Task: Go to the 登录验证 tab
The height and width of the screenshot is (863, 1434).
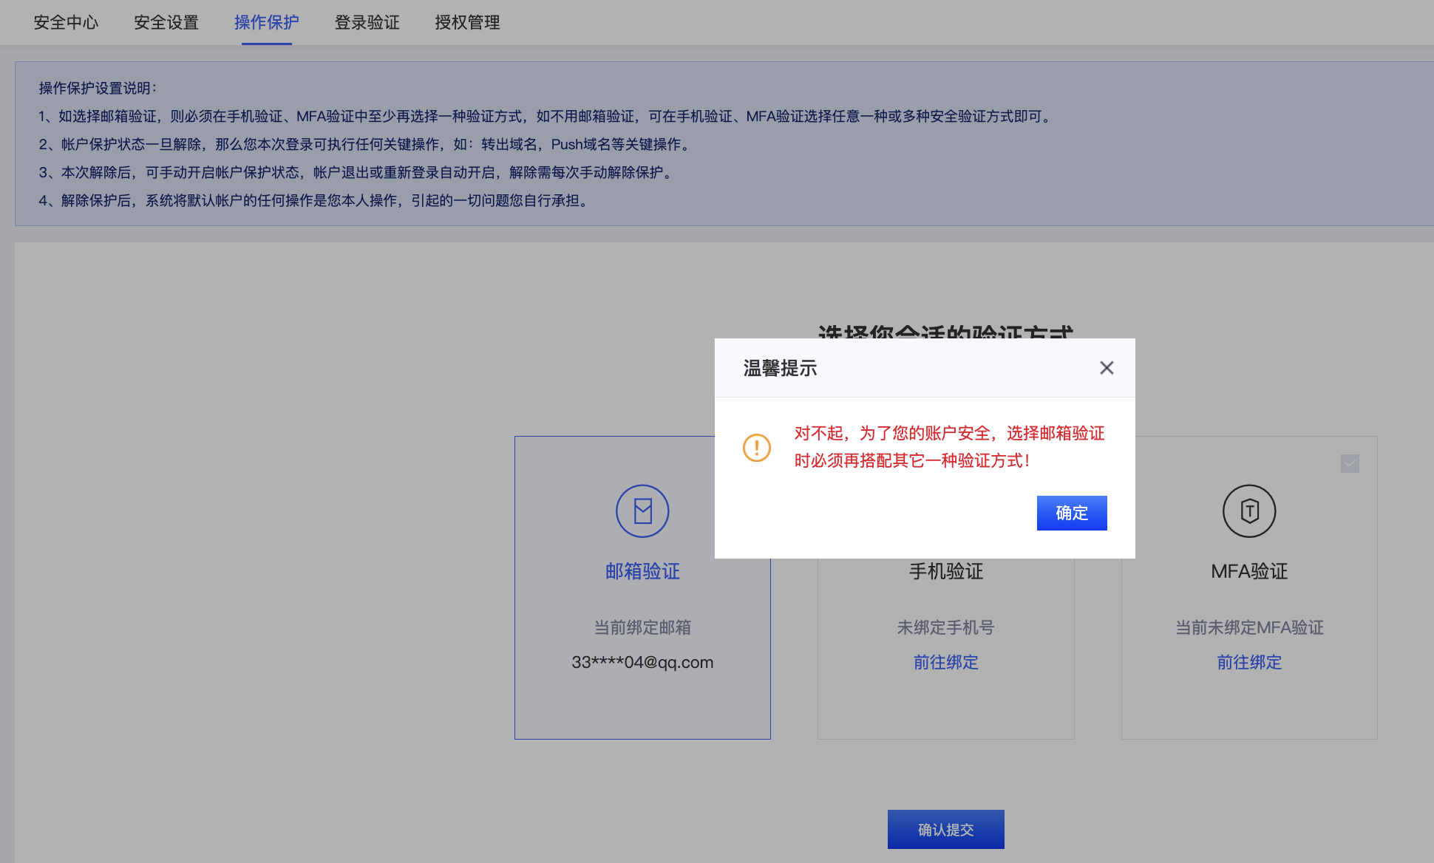Action: point(367,22)
